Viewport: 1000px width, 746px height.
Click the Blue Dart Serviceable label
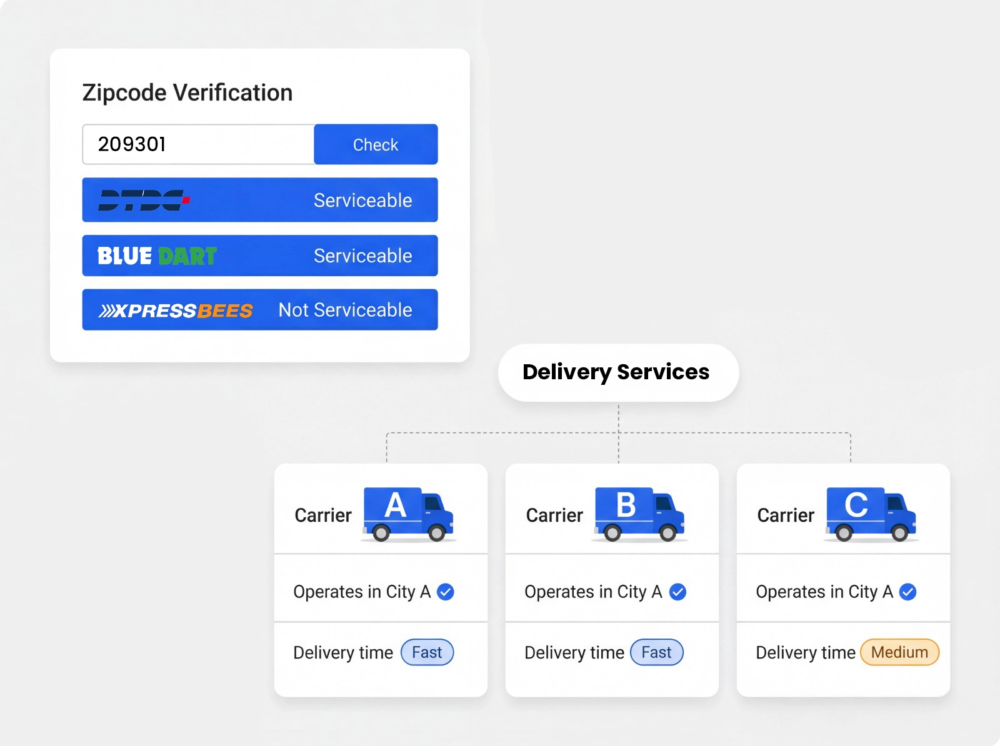[363, 256]
